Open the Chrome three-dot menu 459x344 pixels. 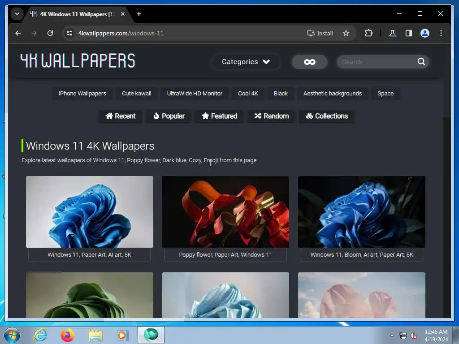point(441,33)
